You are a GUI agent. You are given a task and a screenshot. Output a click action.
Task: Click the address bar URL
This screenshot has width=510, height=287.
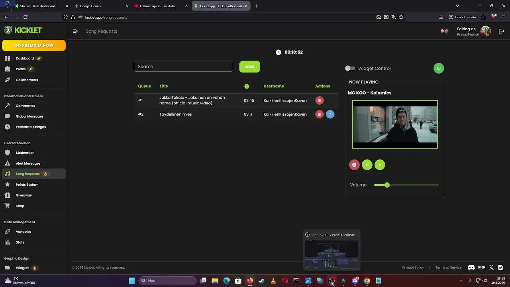coord(106,17)
